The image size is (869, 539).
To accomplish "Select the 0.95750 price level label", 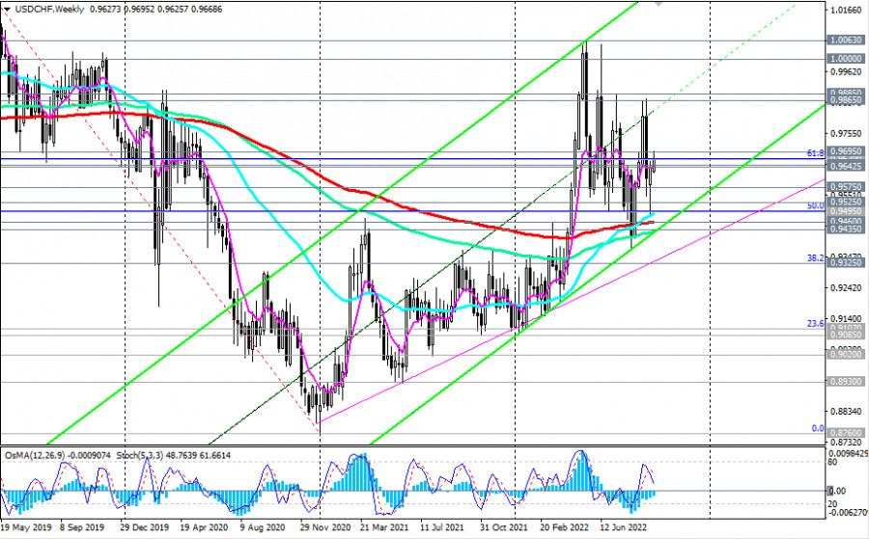I will (846, 187).
